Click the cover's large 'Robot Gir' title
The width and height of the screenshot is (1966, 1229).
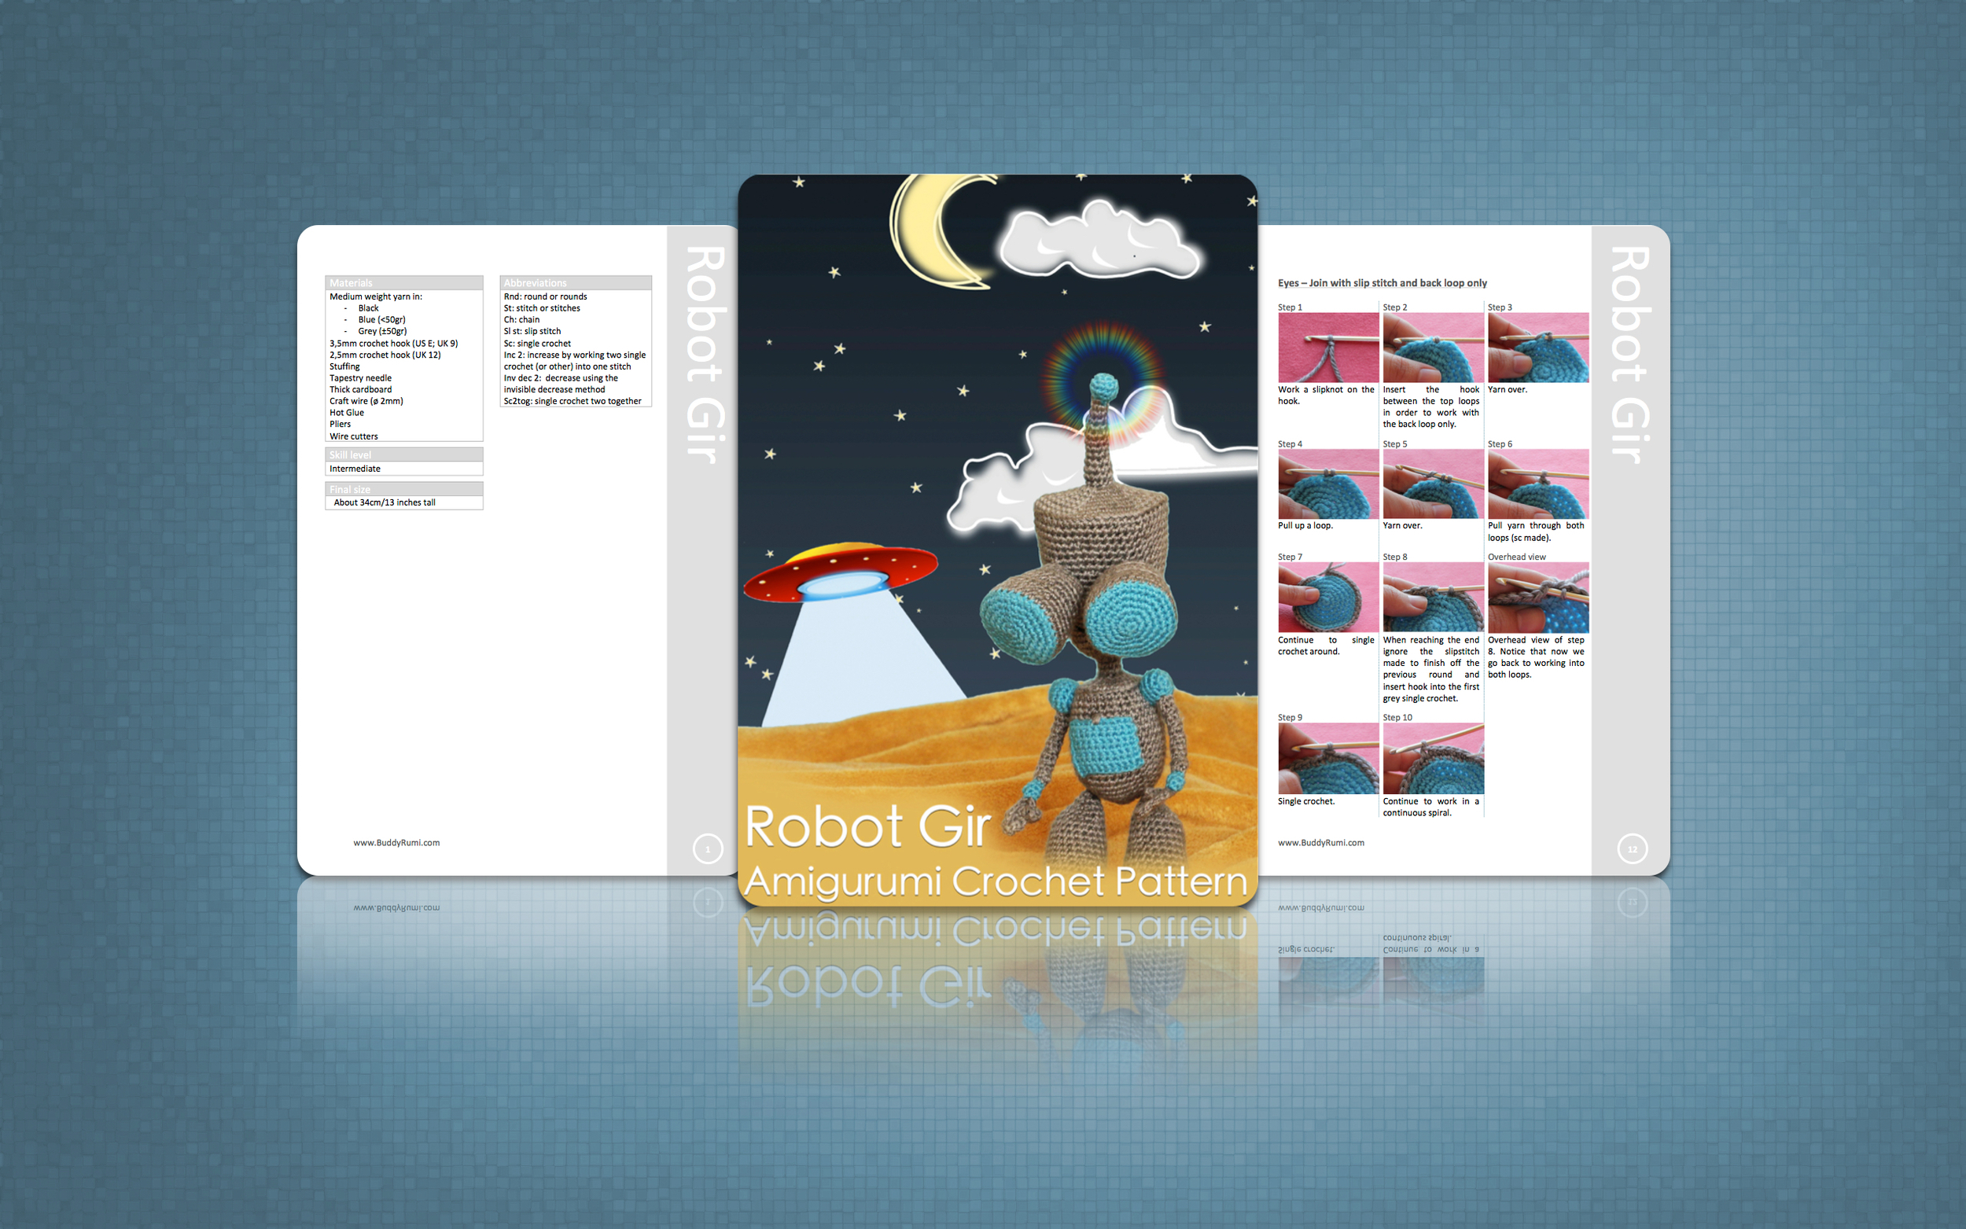click(867, 826)
